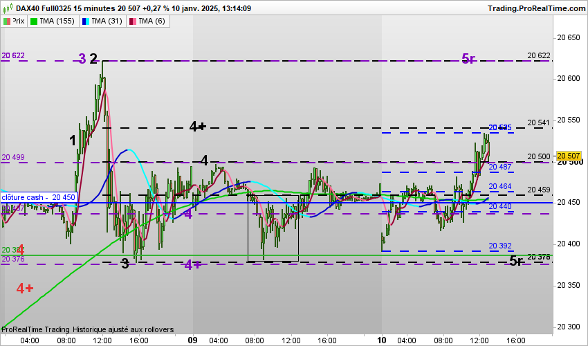Click the 20 600 price axis label
This screenshot has width=588, height=346.
pos(568,78)
